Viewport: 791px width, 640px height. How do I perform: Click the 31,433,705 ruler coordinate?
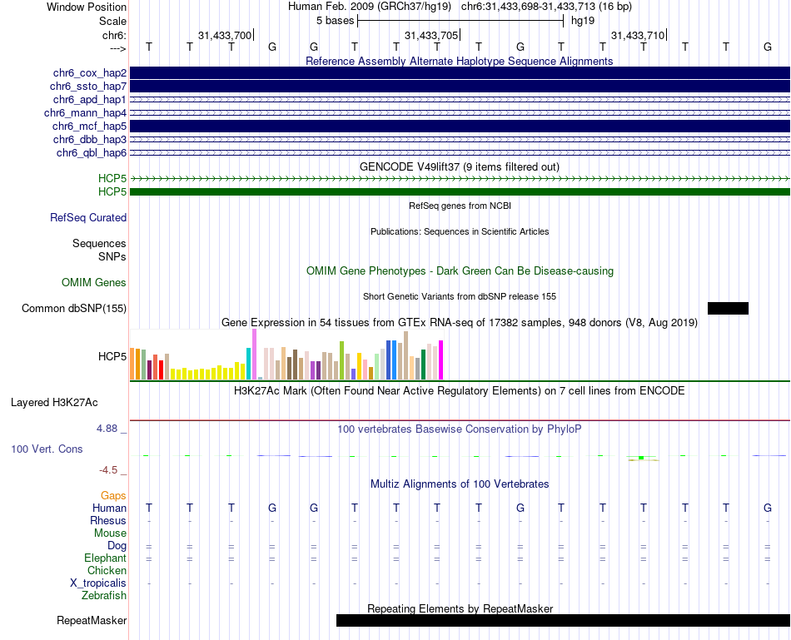(x=431, y=35)
